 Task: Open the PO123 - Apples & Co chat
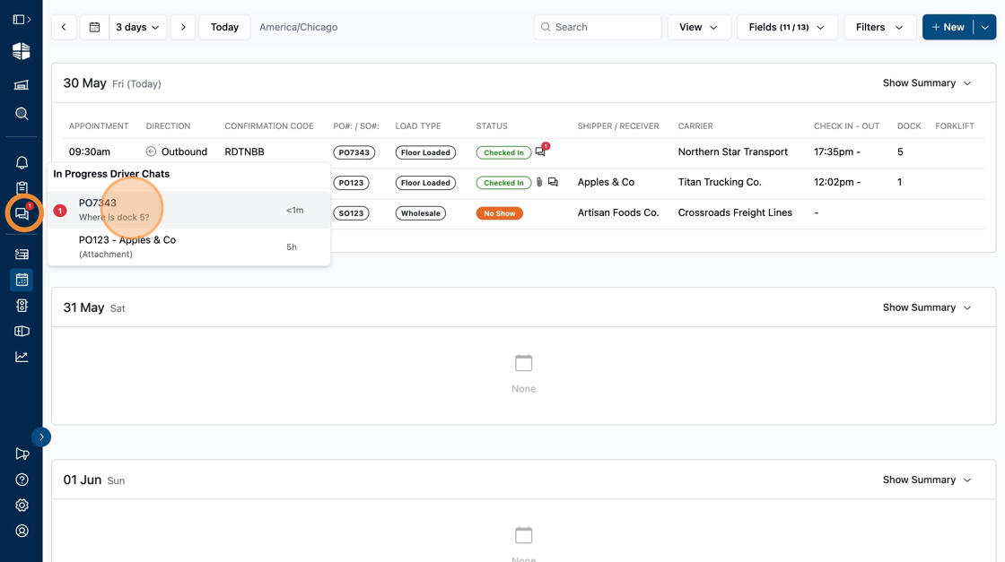click(189, 246)
